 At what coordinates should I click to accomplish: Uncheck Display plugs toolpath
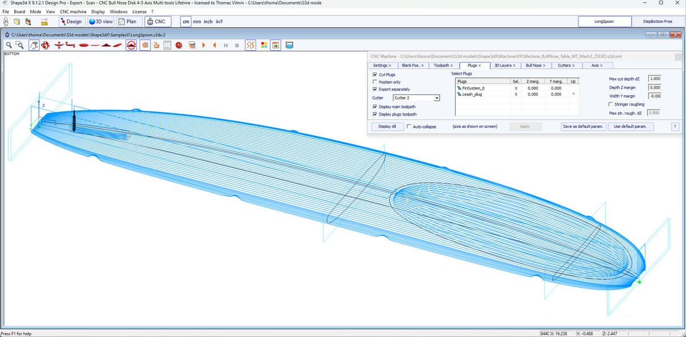(x=375, y=114)
